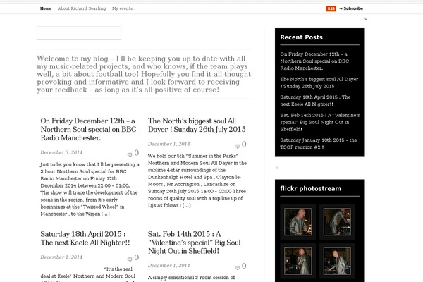
Task: Open flickr thumbnail in bottom left
Action: pyautogui.click(x=298, y=262)
